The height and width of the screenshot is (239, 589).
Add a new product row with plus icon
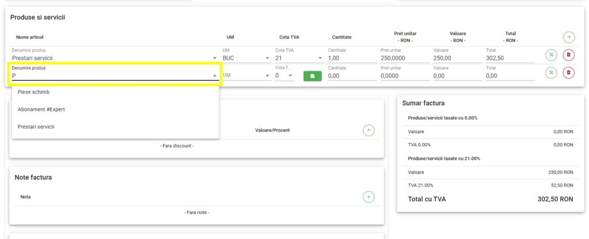tap(568, 37)
